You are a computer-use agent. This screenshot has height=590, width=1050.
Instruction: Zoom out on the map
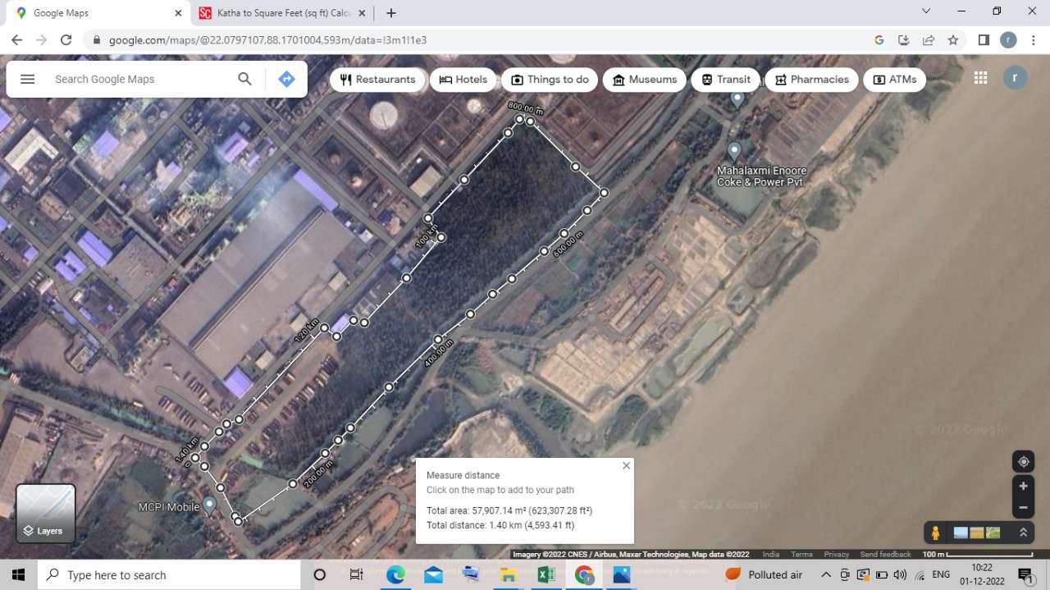tap(1023, 508)
